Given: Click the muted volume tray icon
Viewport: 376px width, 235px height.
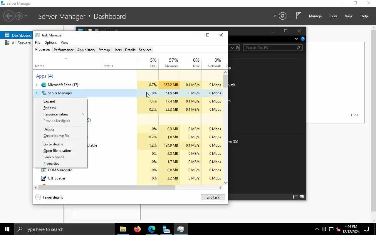Looking at the screenshot, I should click(x=338, y=229).
